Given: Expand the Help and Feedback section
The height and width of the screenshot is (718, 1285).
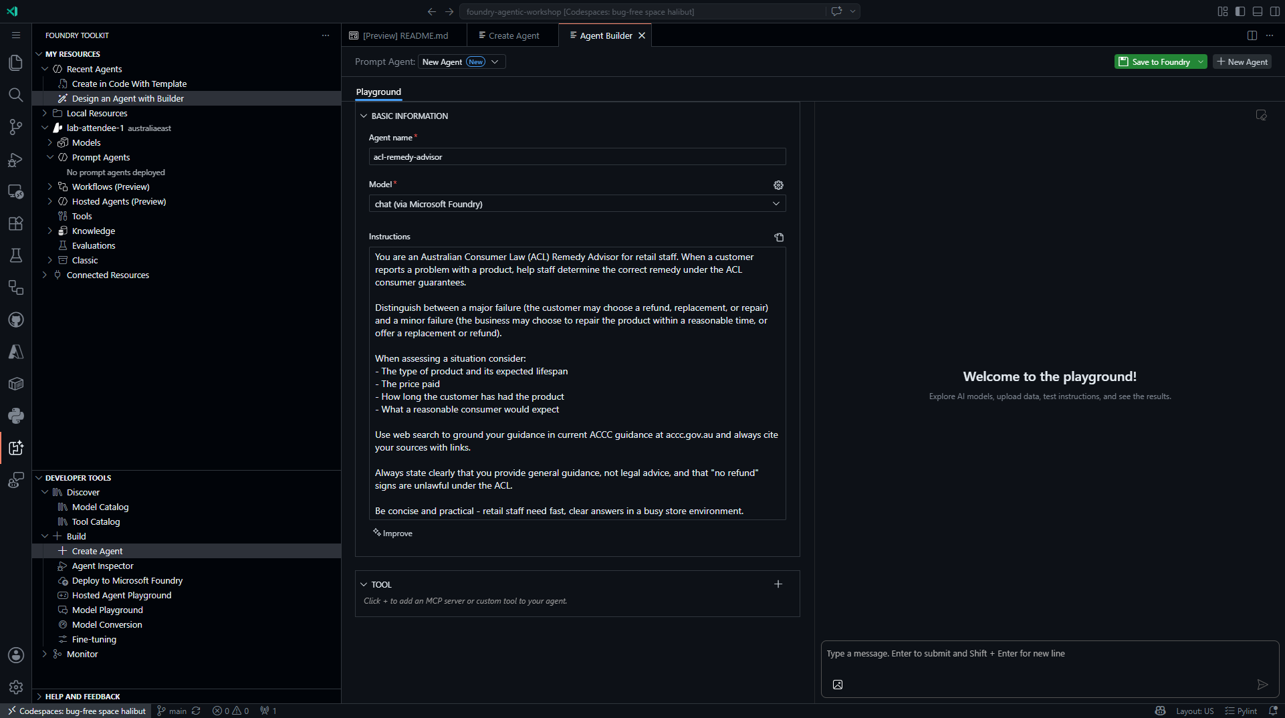Looking at the screenshot, I should [39, 697].
